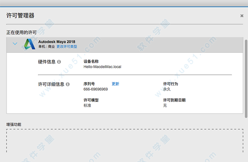Click the 许可模型 label
Screen dimensions: 248x162
(x=91, y=100)
